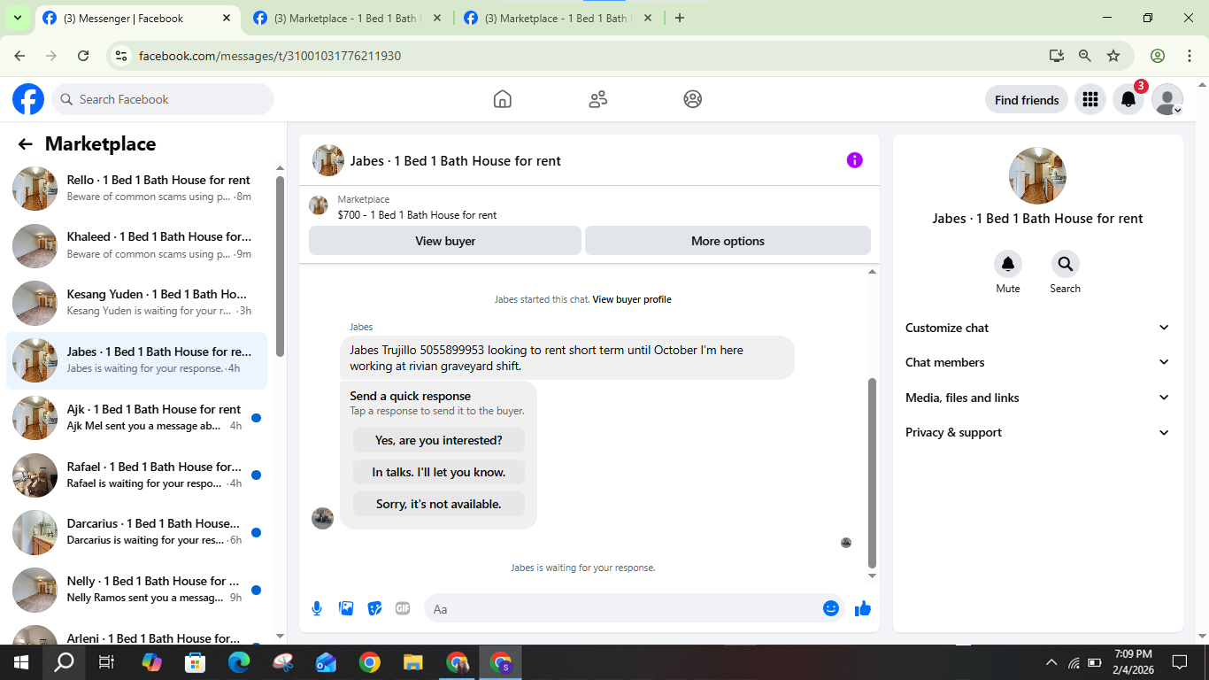Open Windows Start menu

click(x=21, y=662)
